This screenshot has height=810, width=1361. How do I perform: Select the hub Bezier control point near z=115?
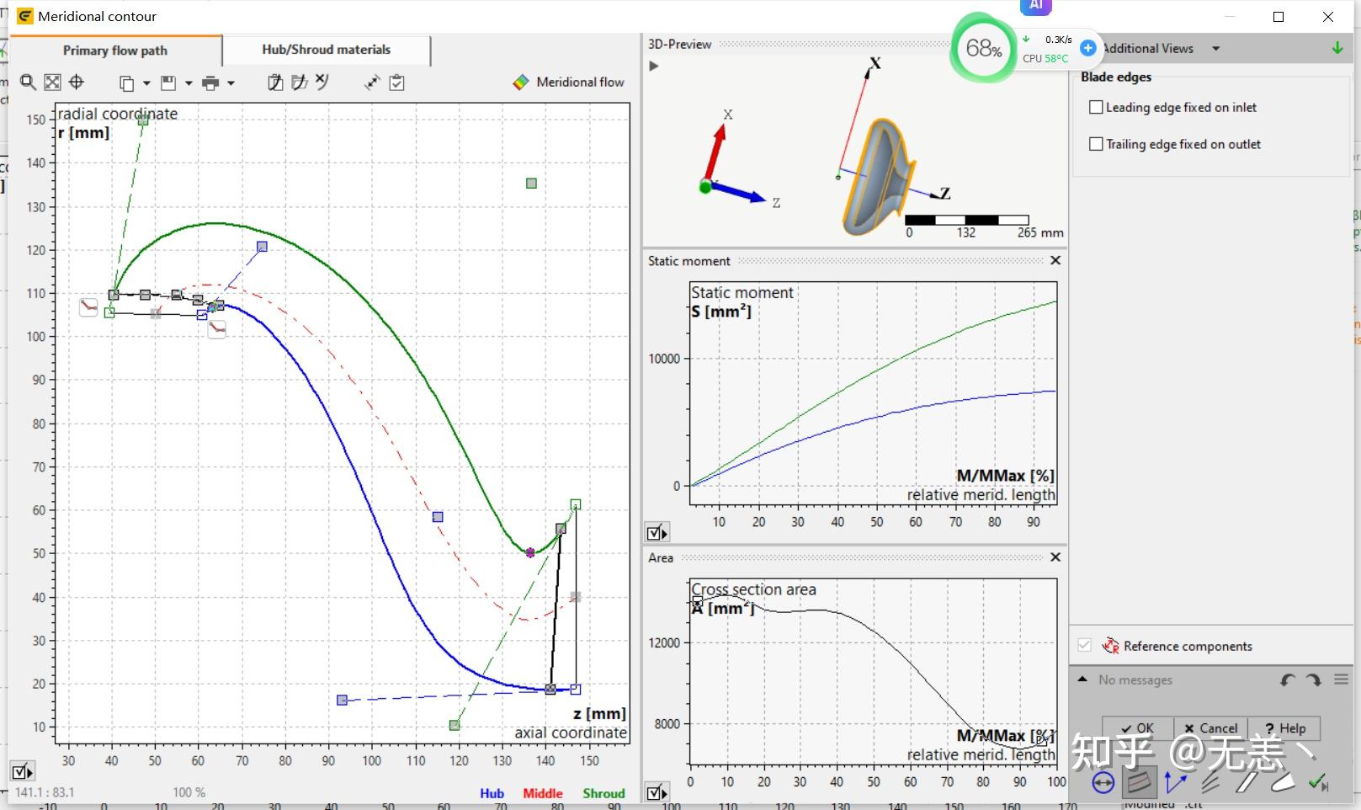438,517
